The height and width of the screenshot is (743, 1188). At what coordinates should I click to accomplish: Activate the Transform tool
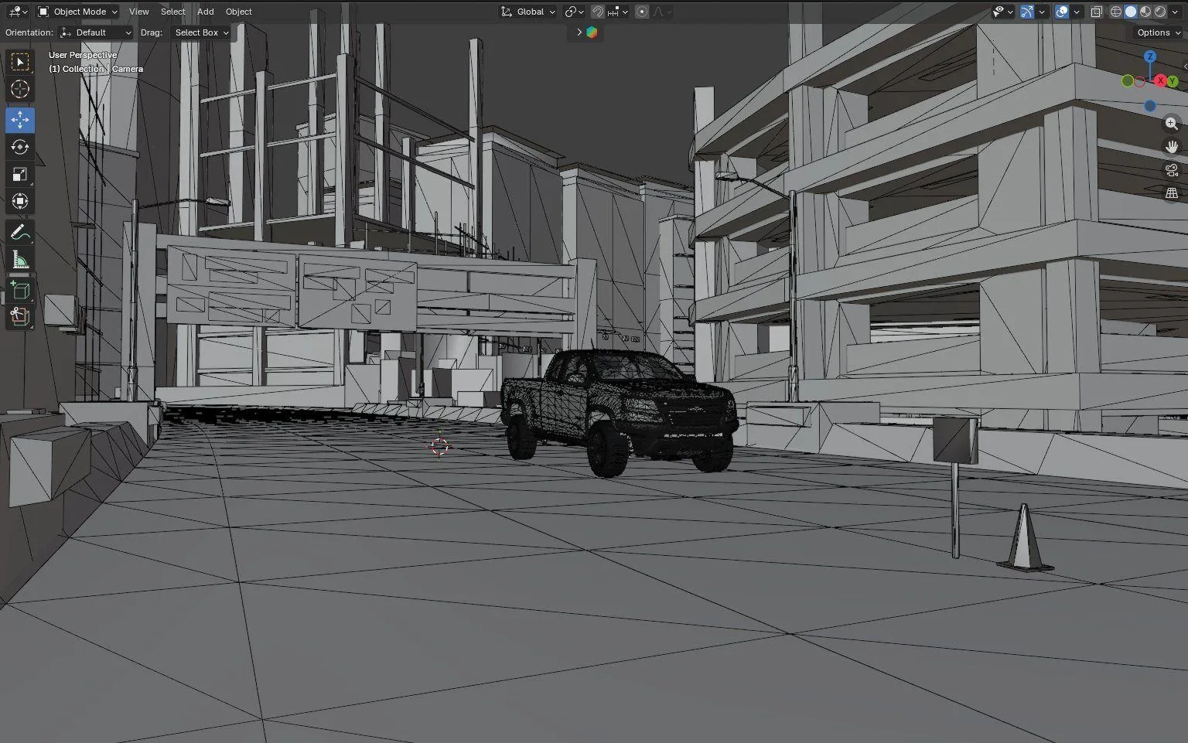coord(20,201)
